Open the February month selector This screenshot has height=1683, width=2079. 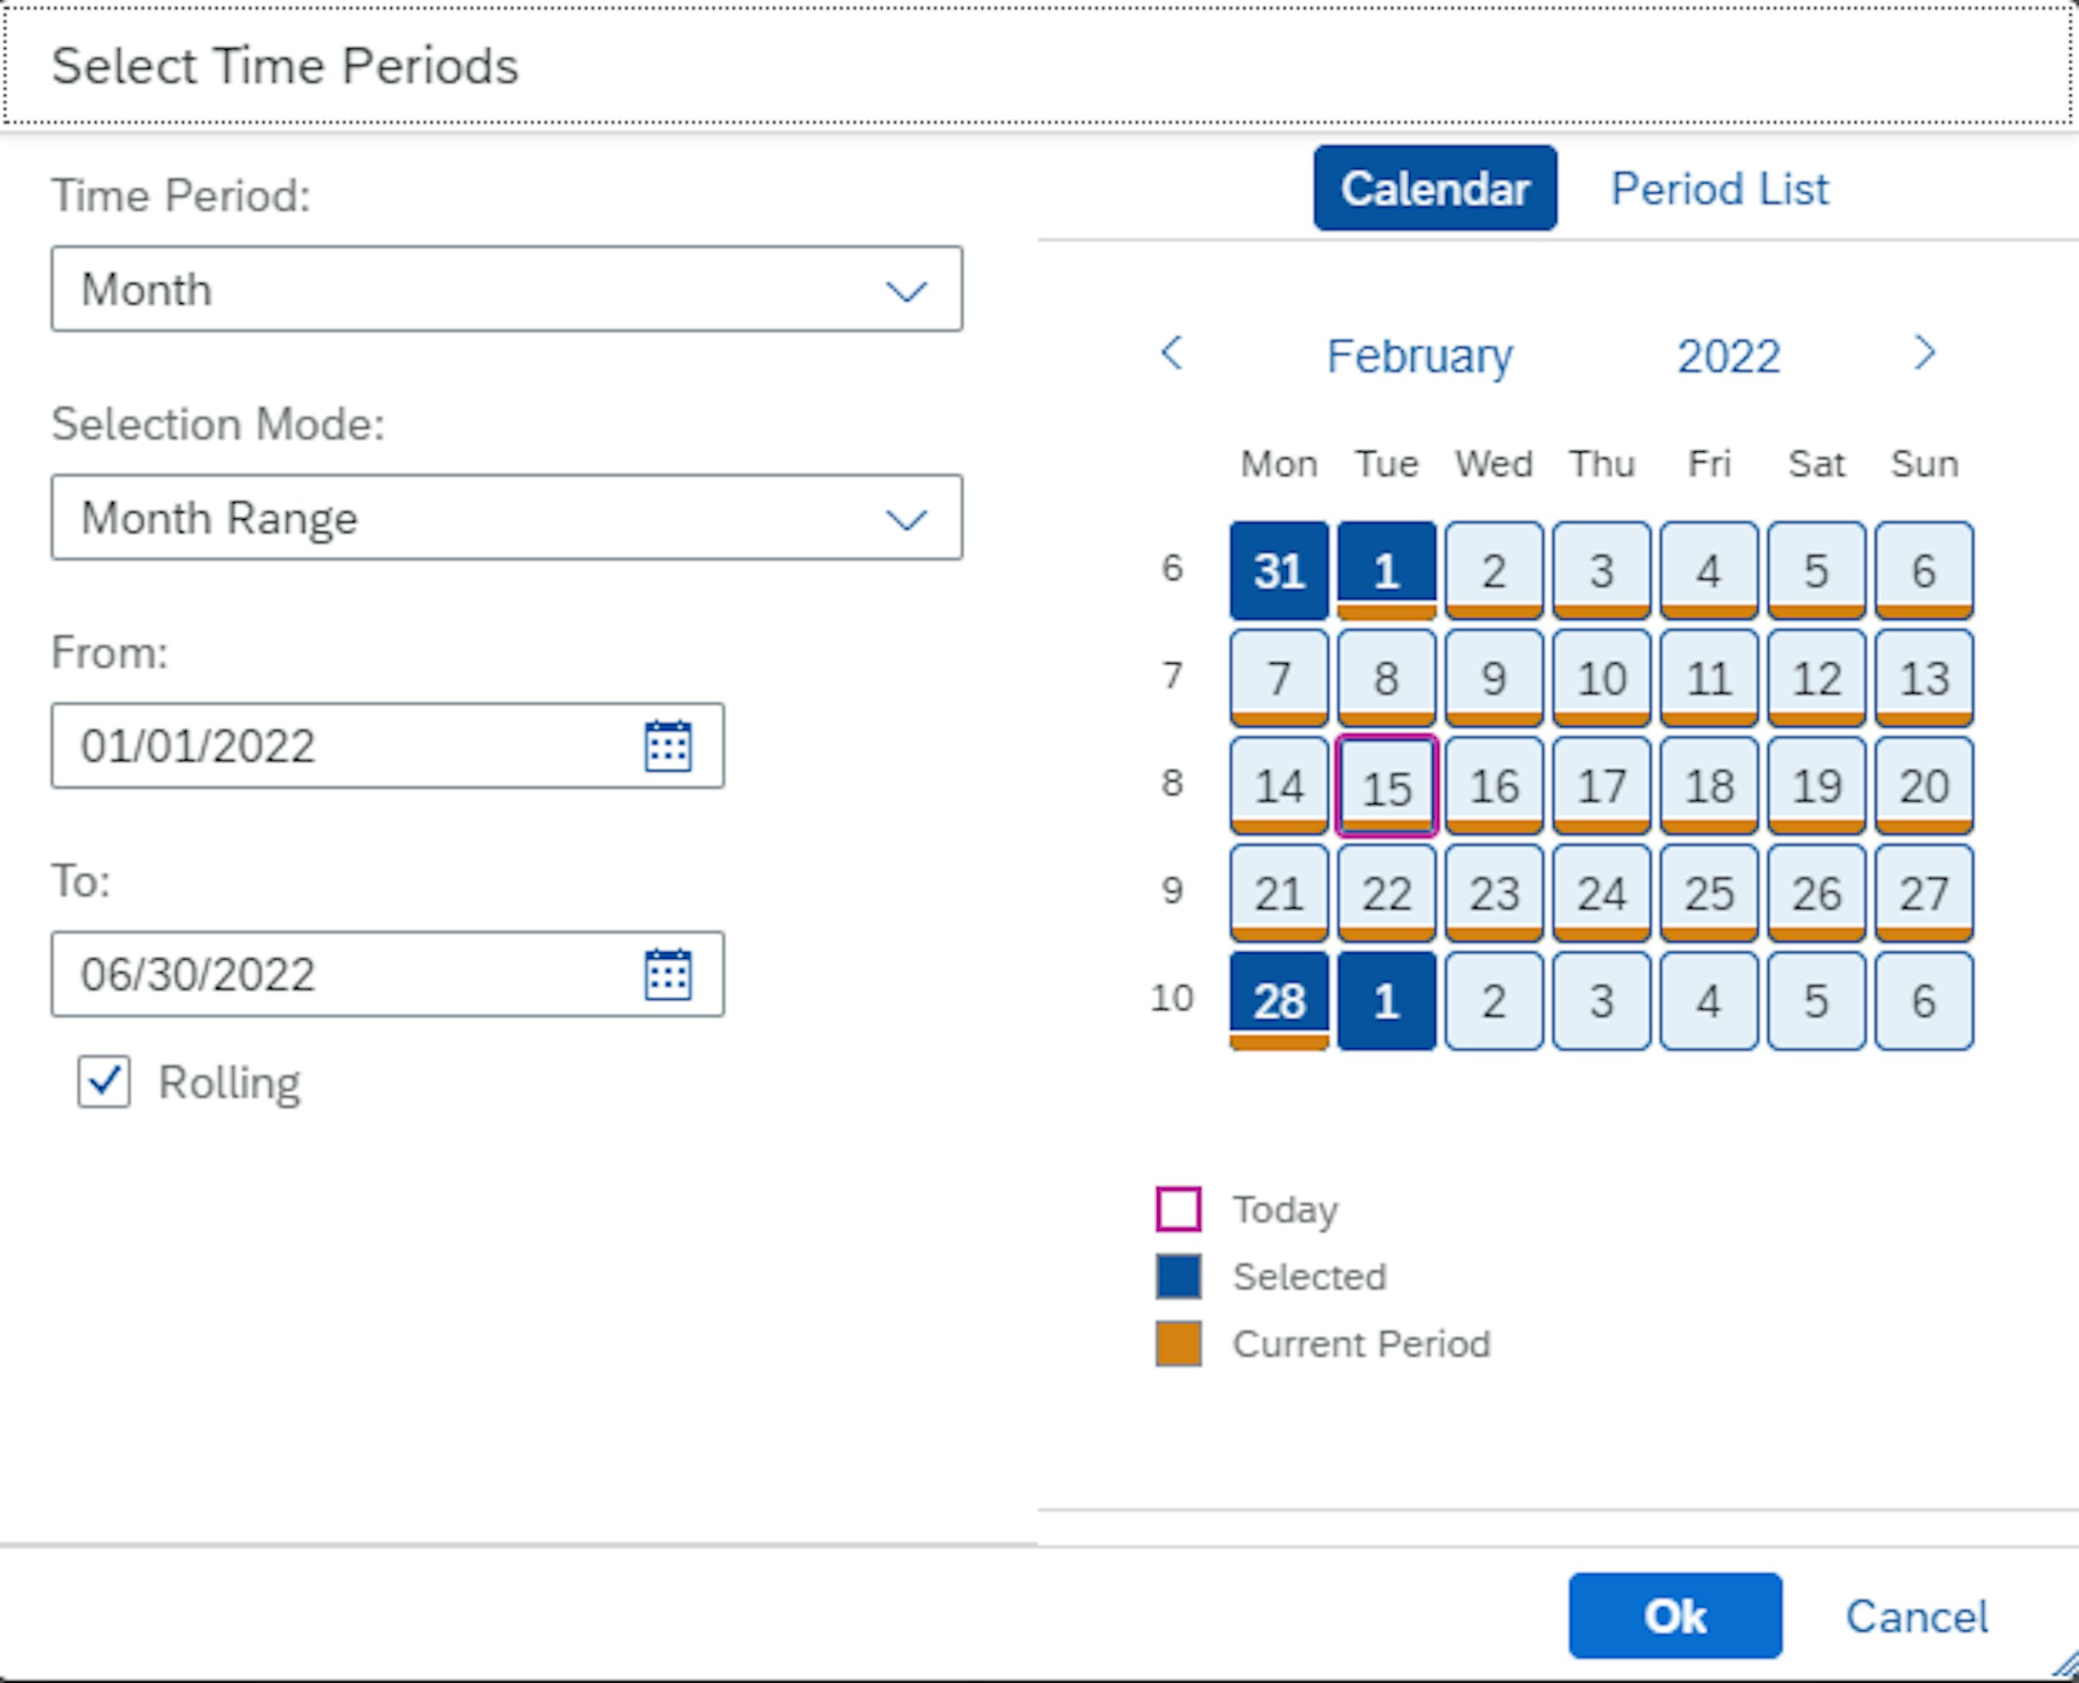click(x=1419, y=356)
